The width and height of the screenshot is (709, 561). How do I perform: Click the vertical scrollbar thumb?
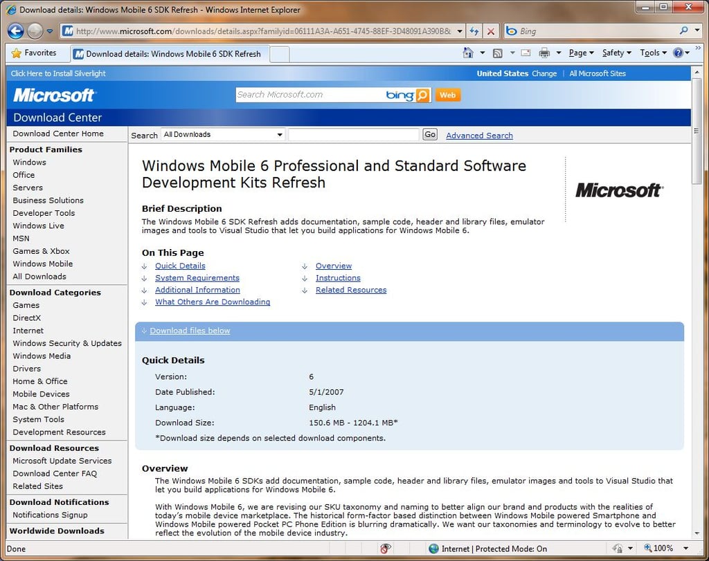point(697,131)
